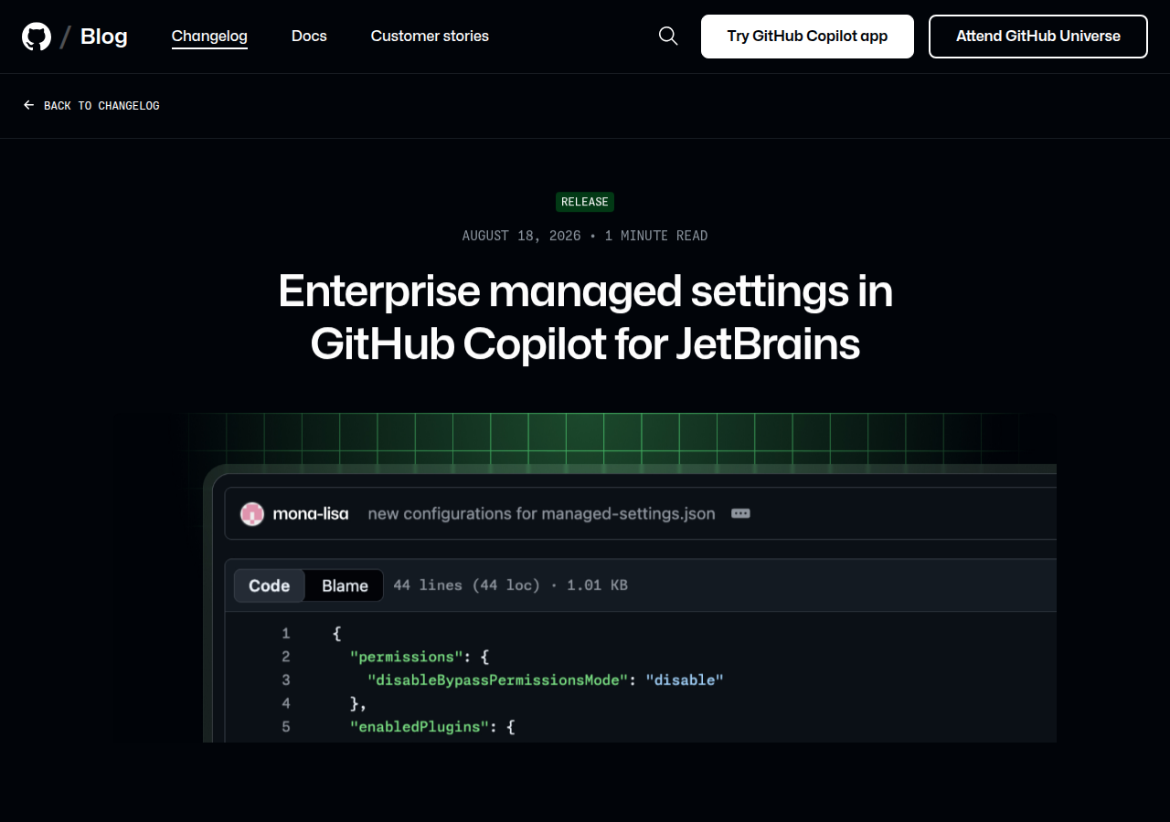
Task: Click Attend GitHub Universe button
Action: [x=1038, y=37]
